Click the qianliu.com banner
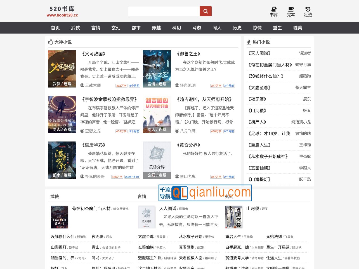The image size is (359, 269). [x=205, y=193]
